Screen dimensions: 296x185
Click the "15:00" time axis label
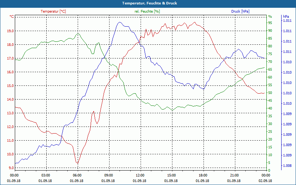point(171,175)
